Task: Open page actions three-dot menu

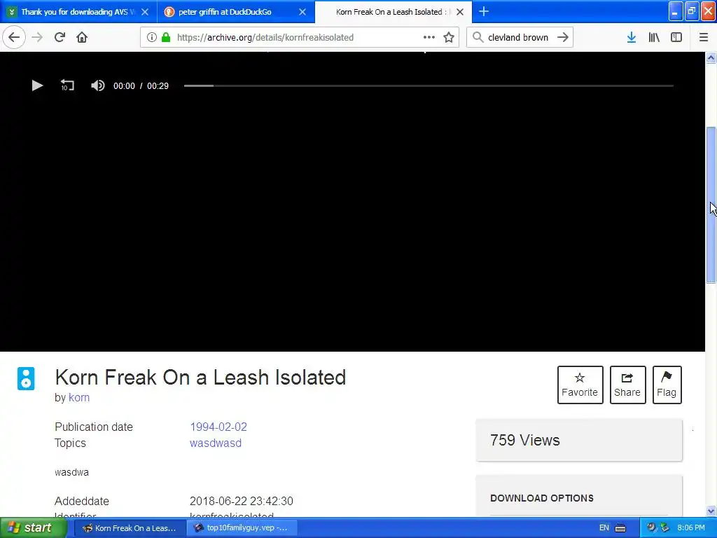Action: click(429, 37)
